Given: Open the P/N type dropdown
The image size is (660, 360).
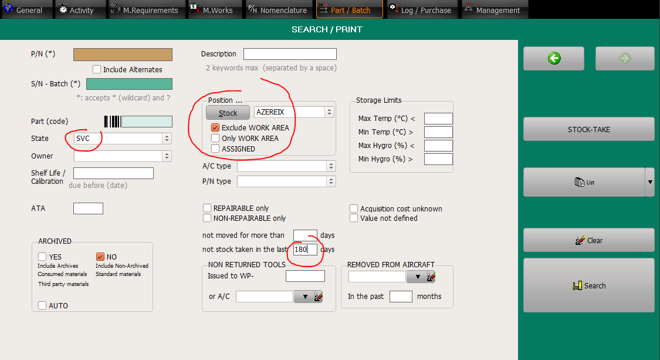Looking at the screenshot, I should pyautogui.click(x=331, y=181).
